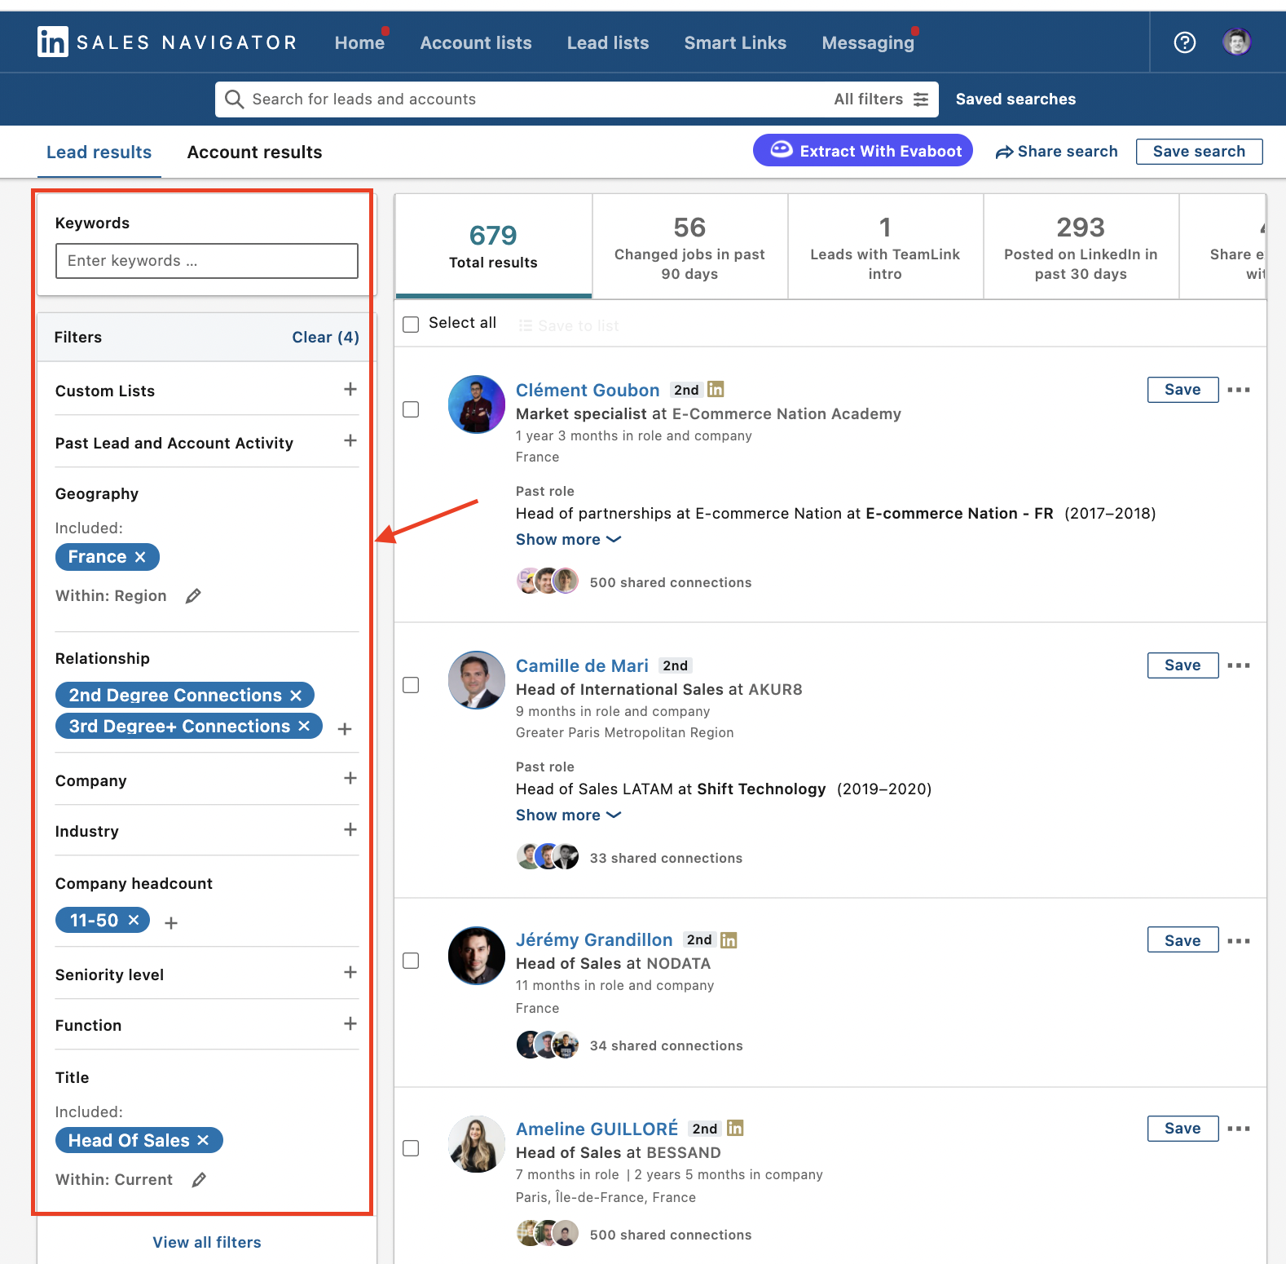This screenshot has height=1264, width=1286.
Task: Open more options for Clément Goubon
Action: (1239, 390)
